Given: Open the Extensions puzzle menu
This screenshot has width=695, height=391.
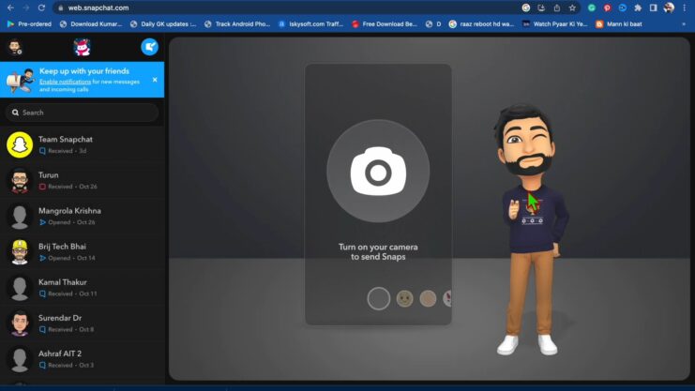Looking at the screenshot, I should (638, 8).
